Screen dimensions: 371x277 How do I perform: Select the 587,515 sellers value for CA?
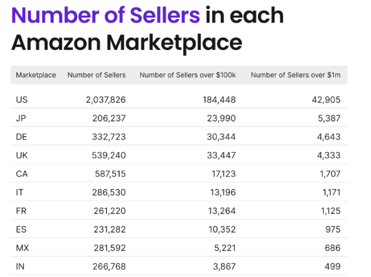[x=110, y=174]
